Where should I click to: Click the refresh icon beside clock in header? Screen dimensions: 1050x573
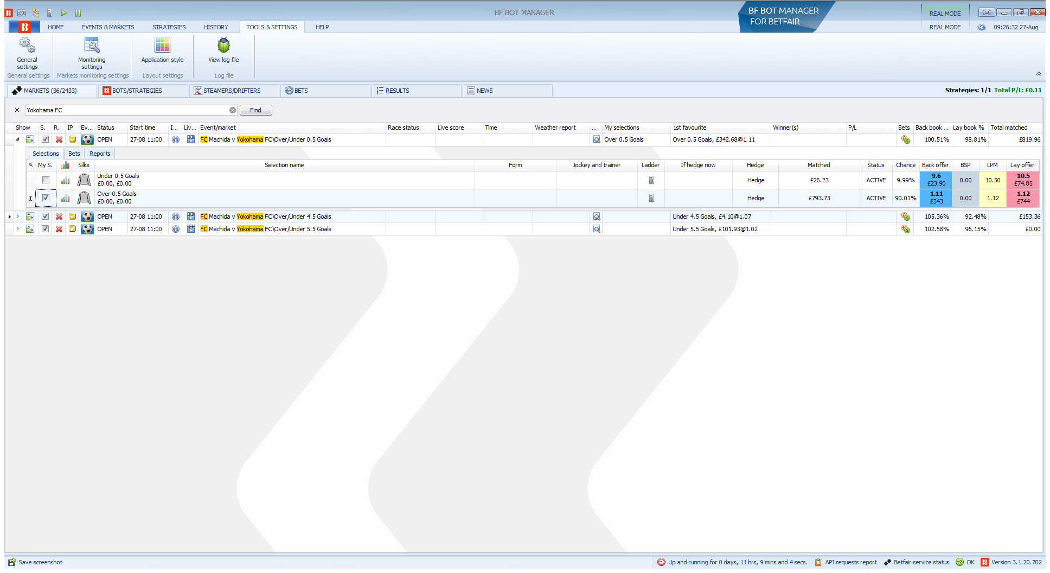click(982, 27)
